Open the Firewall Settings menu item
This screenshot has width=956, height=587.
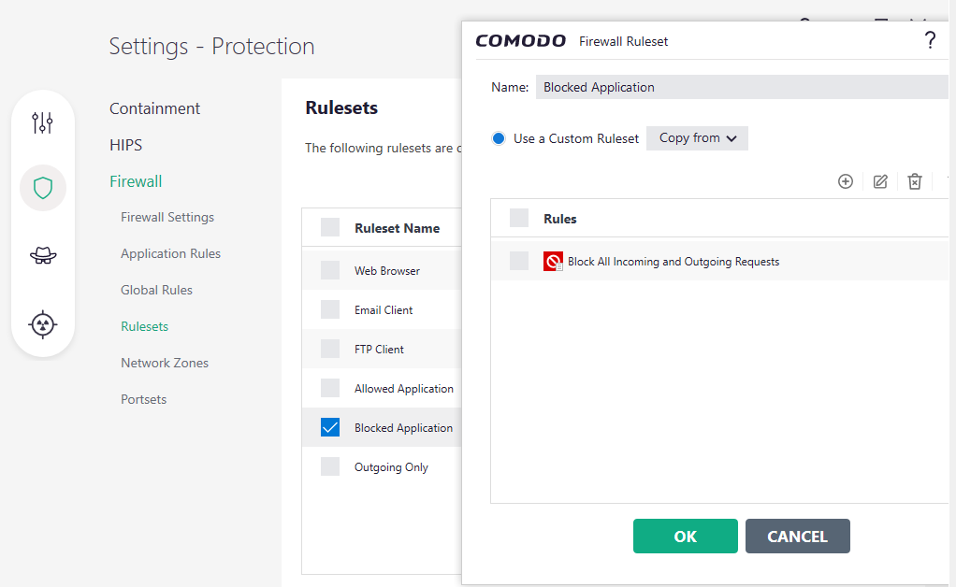point(167,217)
